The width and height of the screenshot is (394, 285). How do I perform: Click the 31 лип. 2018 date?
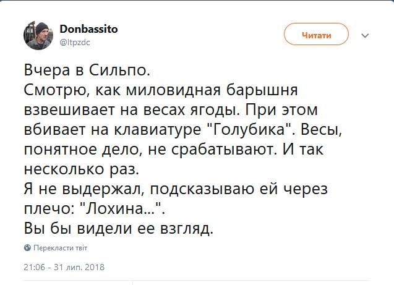[x=79, y=267]
